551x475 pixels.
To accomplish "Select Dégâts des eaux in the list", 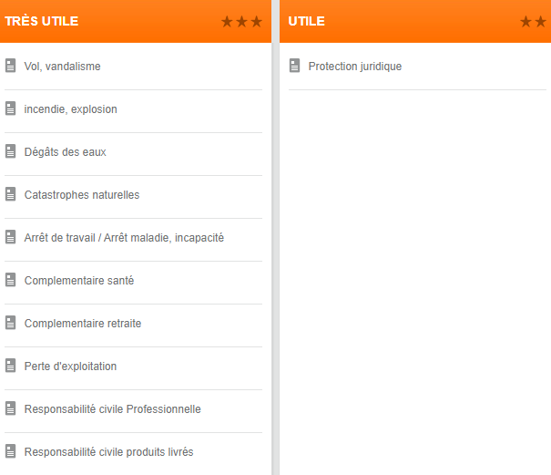I will pyautogui.click(x=65, y=152).
